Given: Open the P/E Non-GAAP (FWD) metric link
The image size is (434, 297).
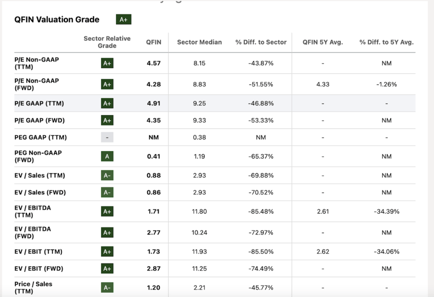Looking at the screenshot, I should [36, 84].
